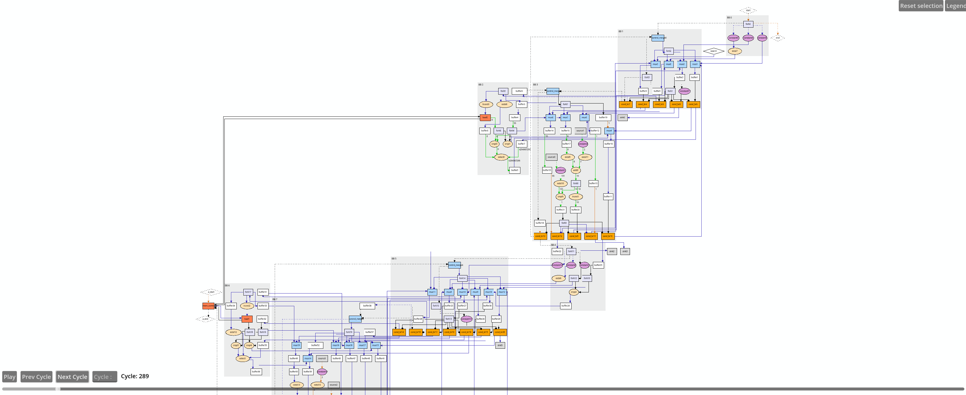Screen dimensions: 966x395
Task: Select fork0 node in BB 0
Action: (x=748, y=24)
